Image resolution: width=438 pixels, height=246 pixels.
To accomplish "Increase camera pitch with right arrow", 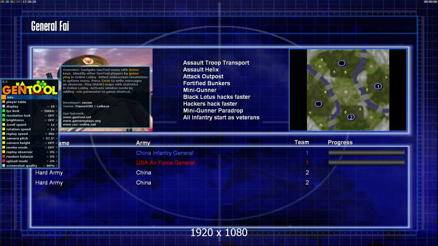I will pyautogui.click(x=57, y=139).
